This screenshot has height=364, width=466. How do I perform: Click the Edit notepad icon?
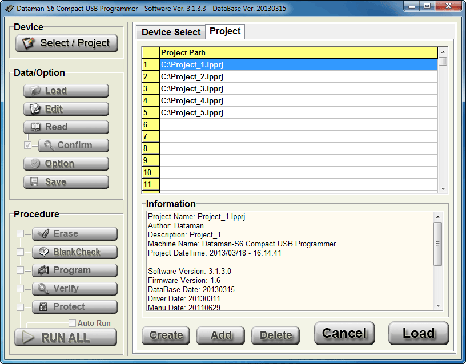coord(35,109)
